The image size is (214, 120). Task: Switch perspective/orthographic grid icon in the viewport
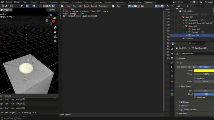click(x=55, y=41)
